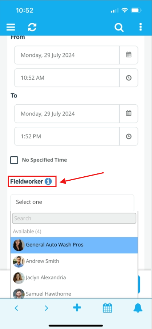Screen dimensions: 152x329
Task: Tap the Fieldworker info icon
Action: 48,181
